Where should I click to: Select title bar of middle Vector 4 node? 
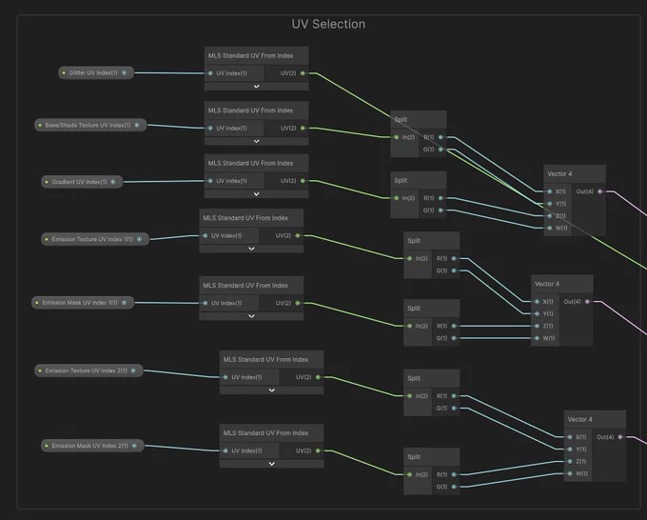tap(562, 284)
